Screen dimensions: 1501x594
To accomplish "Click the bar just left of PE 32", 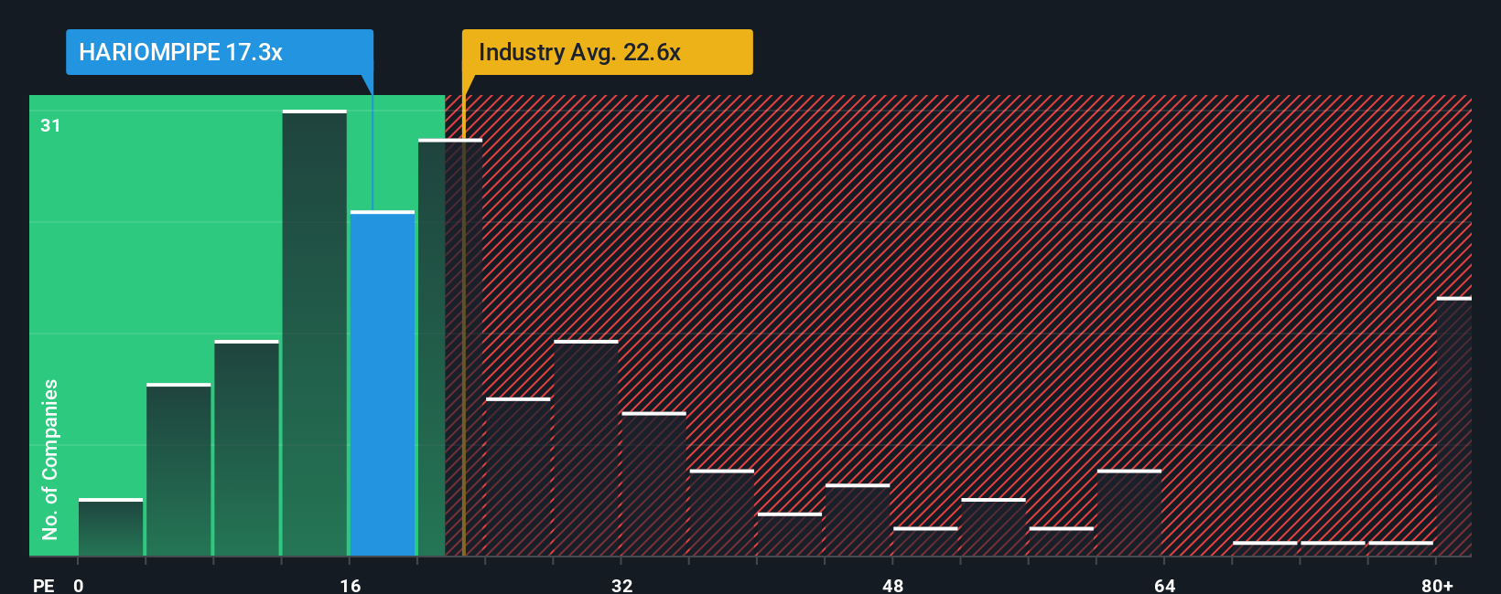I will pos(586,448).
